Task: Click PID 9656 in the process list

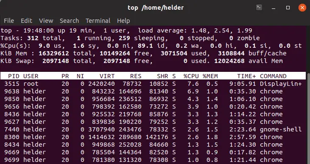Action: (12, 107)
